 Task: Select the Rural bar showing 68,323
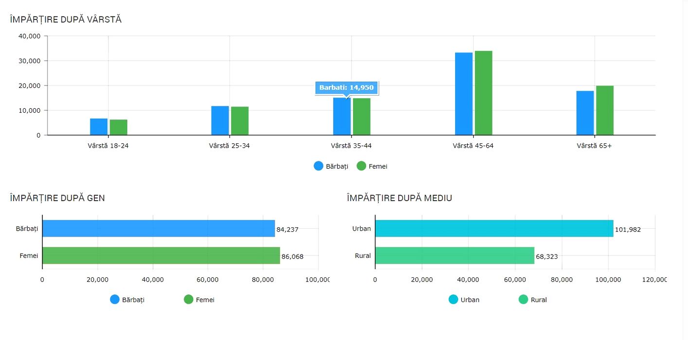pos(455,255)
